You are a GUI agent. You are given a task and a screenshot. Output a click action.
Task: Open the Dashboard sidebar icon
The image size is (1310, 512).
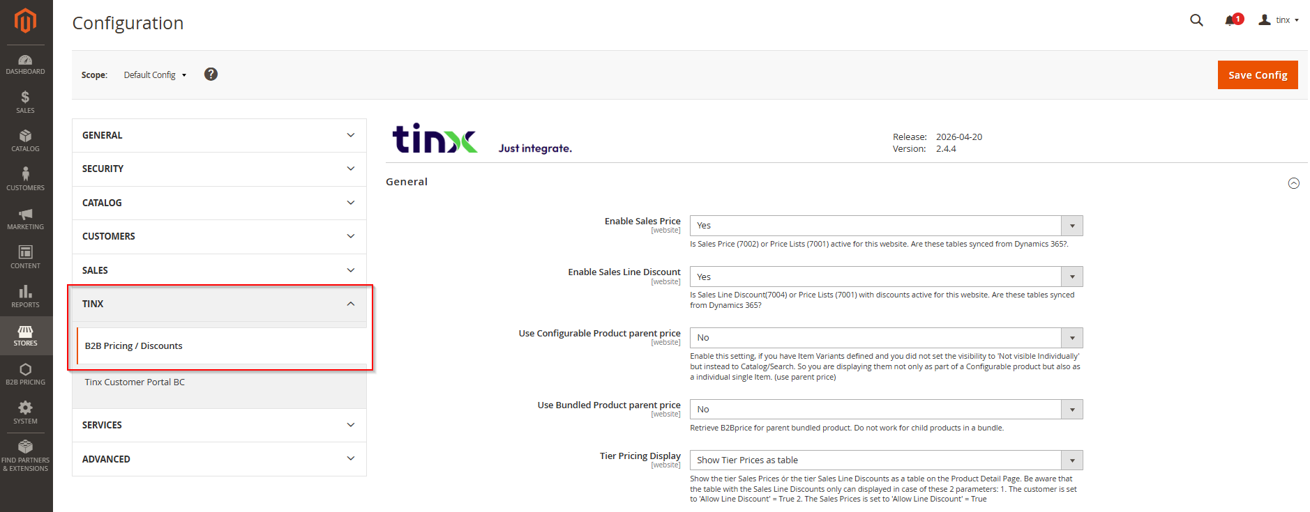[26, 65]
